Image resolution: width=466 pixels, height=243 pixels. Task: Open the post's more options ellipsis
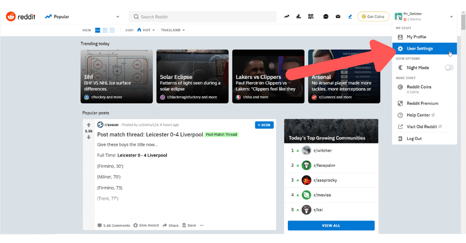(x=202, y=225)
